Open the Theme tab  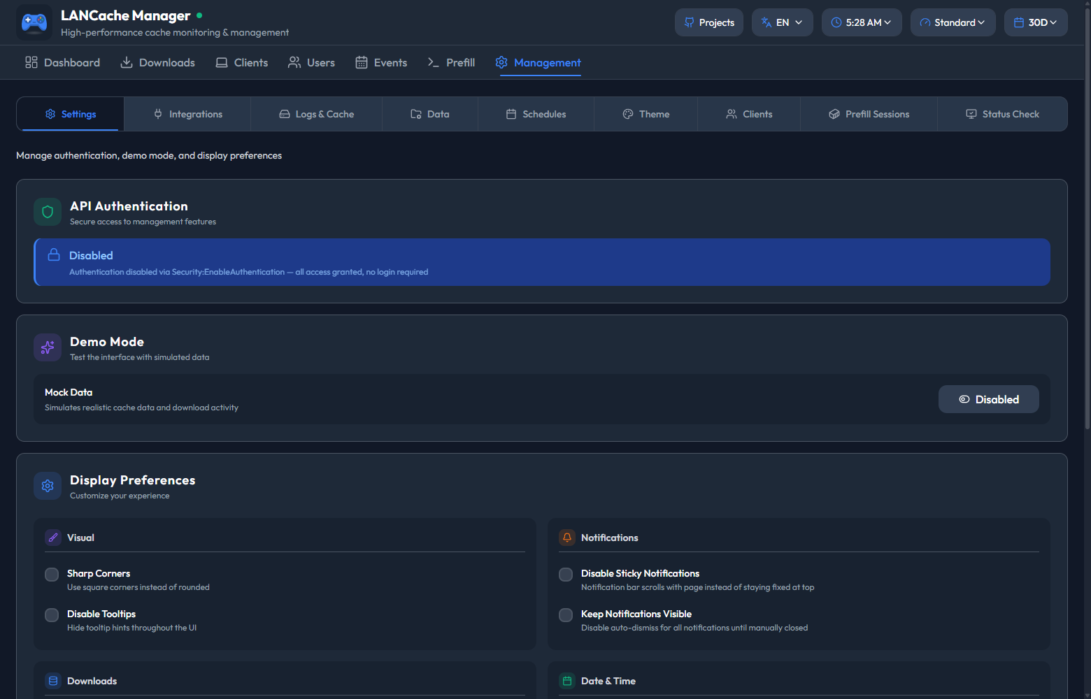point(646,114)
